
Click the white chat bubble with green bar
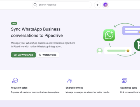click(x=118, y=51)
